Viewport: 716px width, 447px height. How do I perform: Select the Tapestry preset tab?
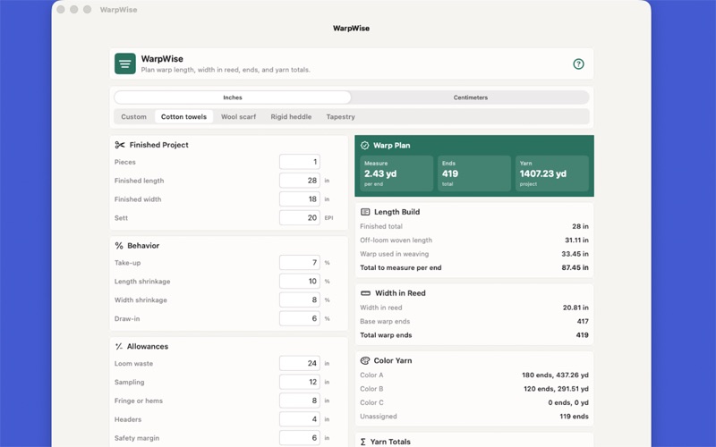[340, 117]
